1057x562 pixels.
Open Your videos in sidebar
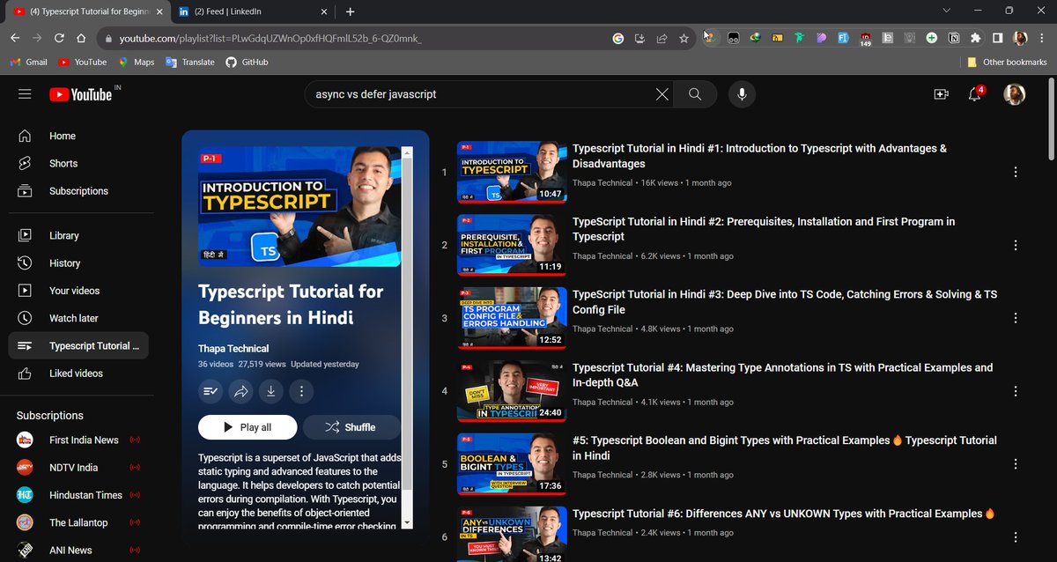click(78, 291)
